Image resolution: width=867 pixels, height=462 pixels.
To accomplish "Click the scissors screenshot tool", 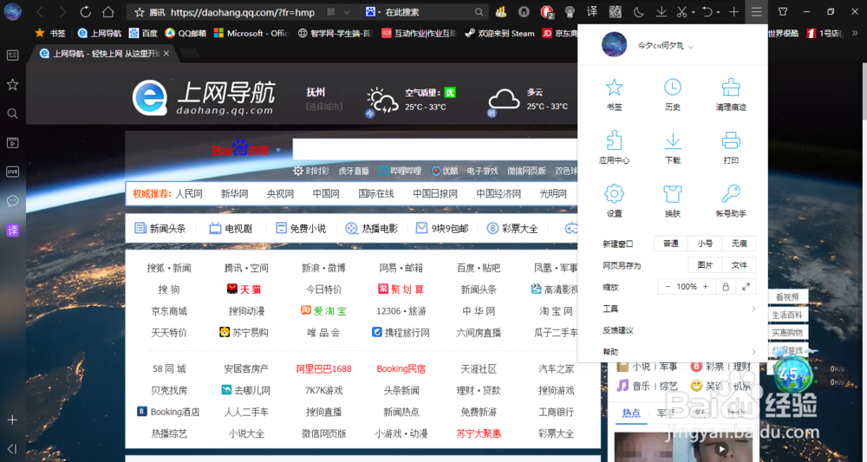I will click(682, 11).
